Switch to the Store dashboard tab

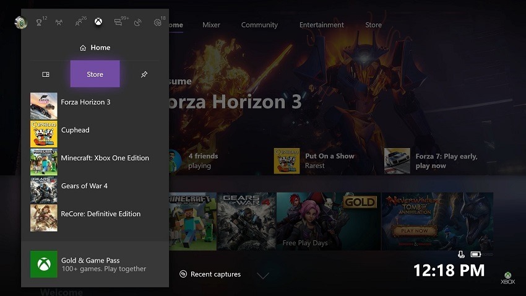[373, 25]
